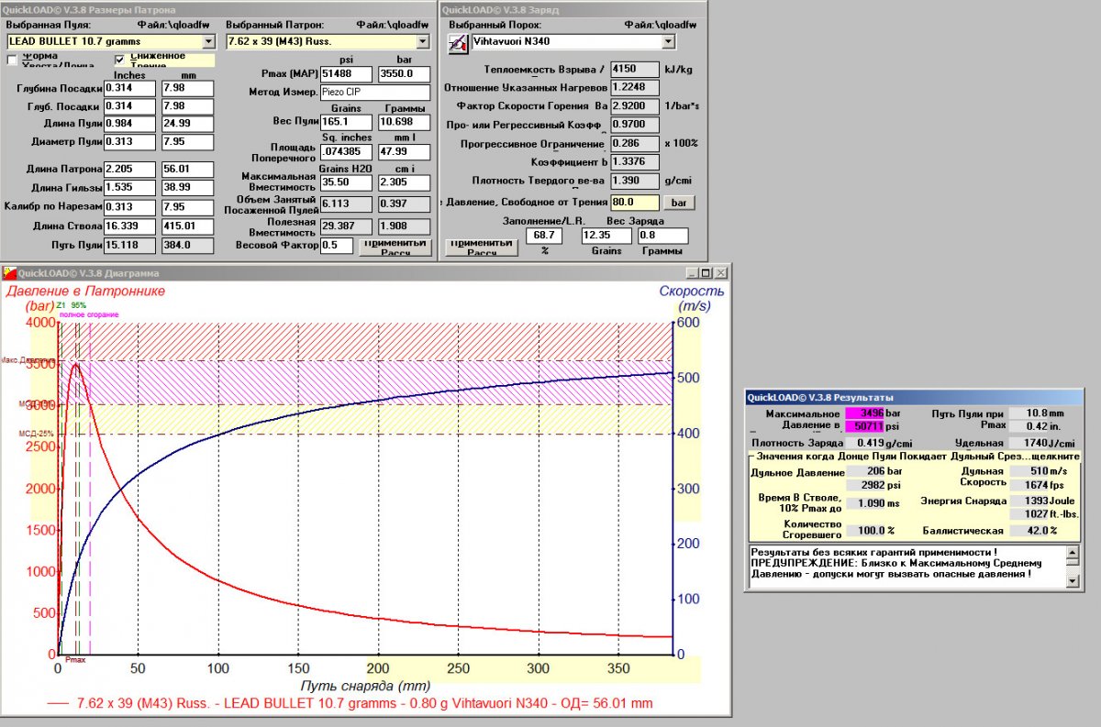Screen dimensions: 1101x727
Task: Open the LEAD BULLET 10.7 gramms dropdown
Action: pos(208,41)
